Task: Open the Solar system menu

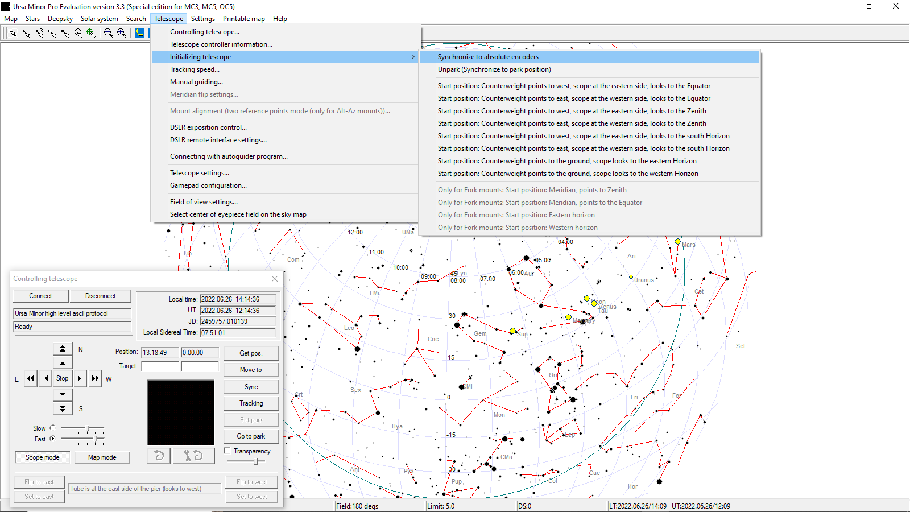Action: [x=100, y=19]
